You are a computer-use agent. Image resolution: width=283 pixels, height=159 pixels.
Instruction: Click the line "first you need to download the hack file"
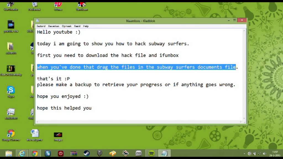click(108, 55)
